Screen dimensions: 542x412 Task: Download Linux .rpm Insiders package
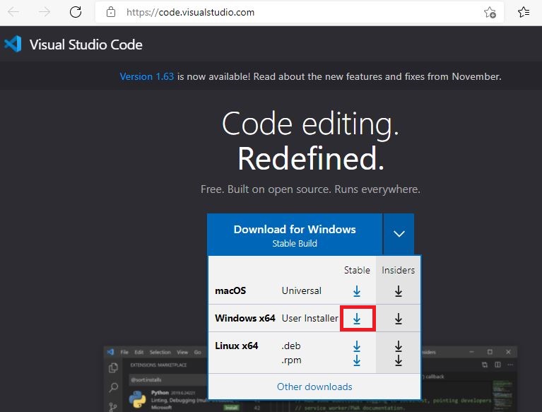pos(399,360)
